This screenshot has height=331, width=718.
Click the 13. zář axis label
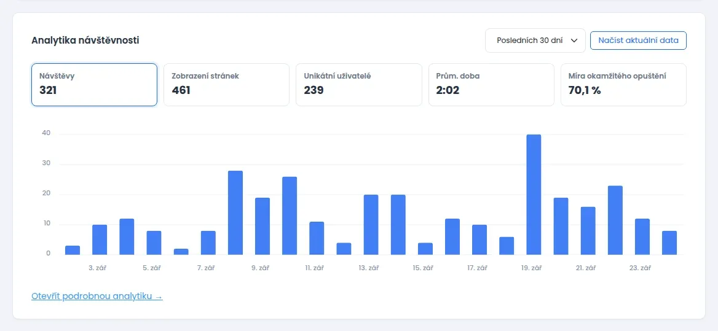(369, 268)
